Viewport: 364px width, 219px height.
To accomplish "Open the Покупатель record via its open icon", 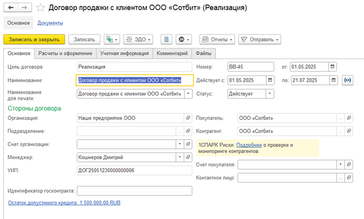I will point(349,118).
